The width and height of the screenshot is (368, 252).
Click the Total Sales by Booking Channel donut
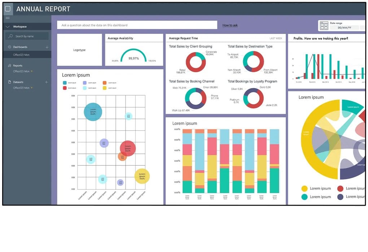[x=196, y=98]
